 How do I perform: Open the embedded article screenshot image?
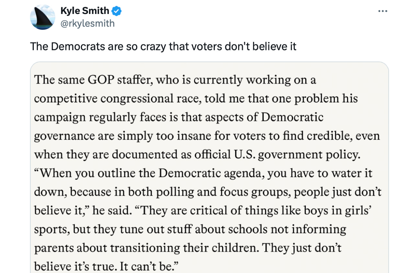click(x=209, y=168)
